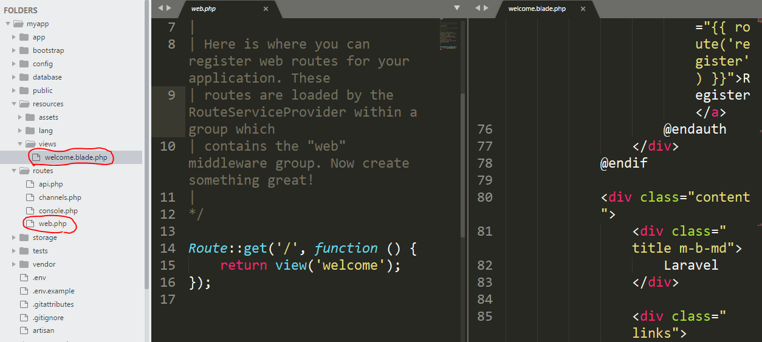Image resolution: width=762 pixels, height=342 pixels.
Task: Expand the app folder
Action: 14,37
